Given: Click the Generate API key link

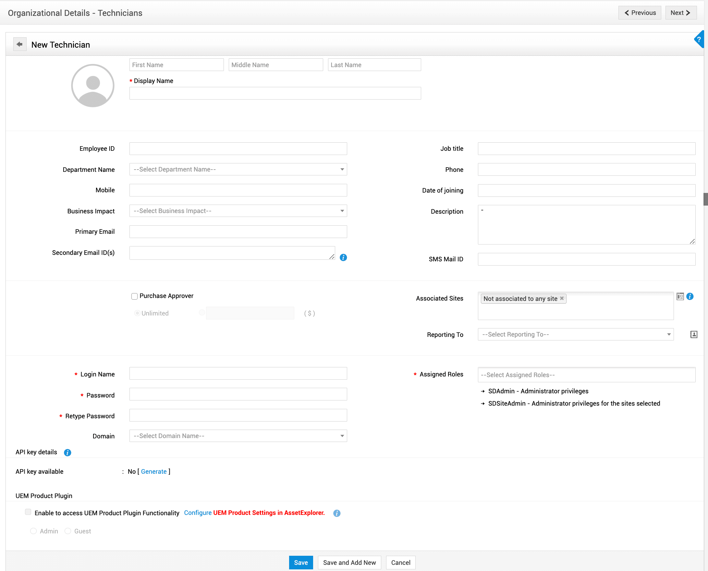Looking at the screenshot, I should pyautogui.click(x=154, y=471).
